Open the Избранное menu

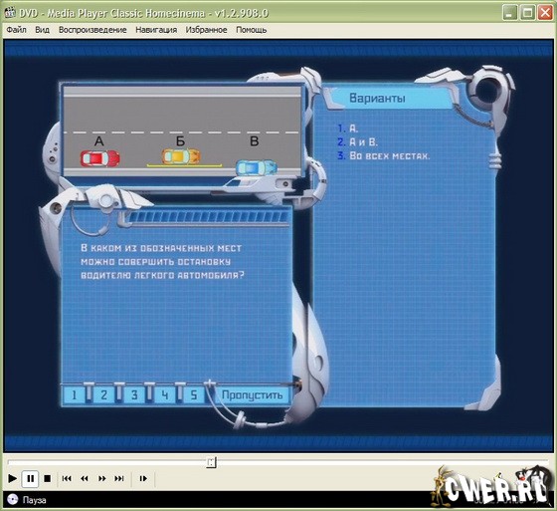(x=206, y=30)
